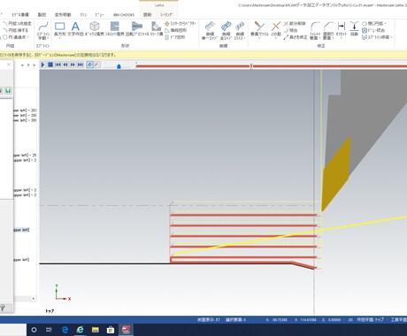
Task: Stop the backplot simulation
Action: coord(50,65)
